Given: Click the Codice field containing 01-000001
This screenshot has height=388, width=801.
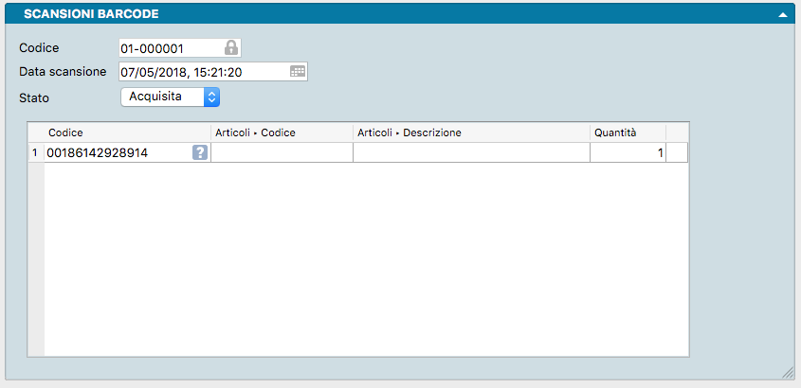Looking at the screenshot, I should coord(169,47).
